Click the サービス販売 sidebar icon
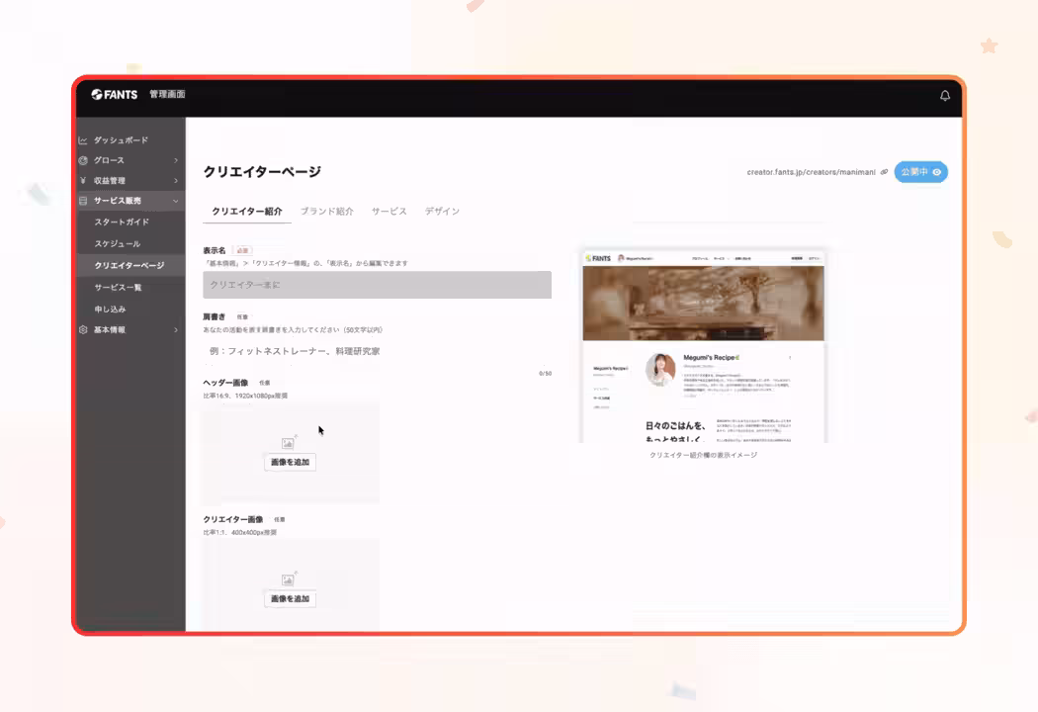Viewport: 1038px width, 712px height. (x=83, y=201)
